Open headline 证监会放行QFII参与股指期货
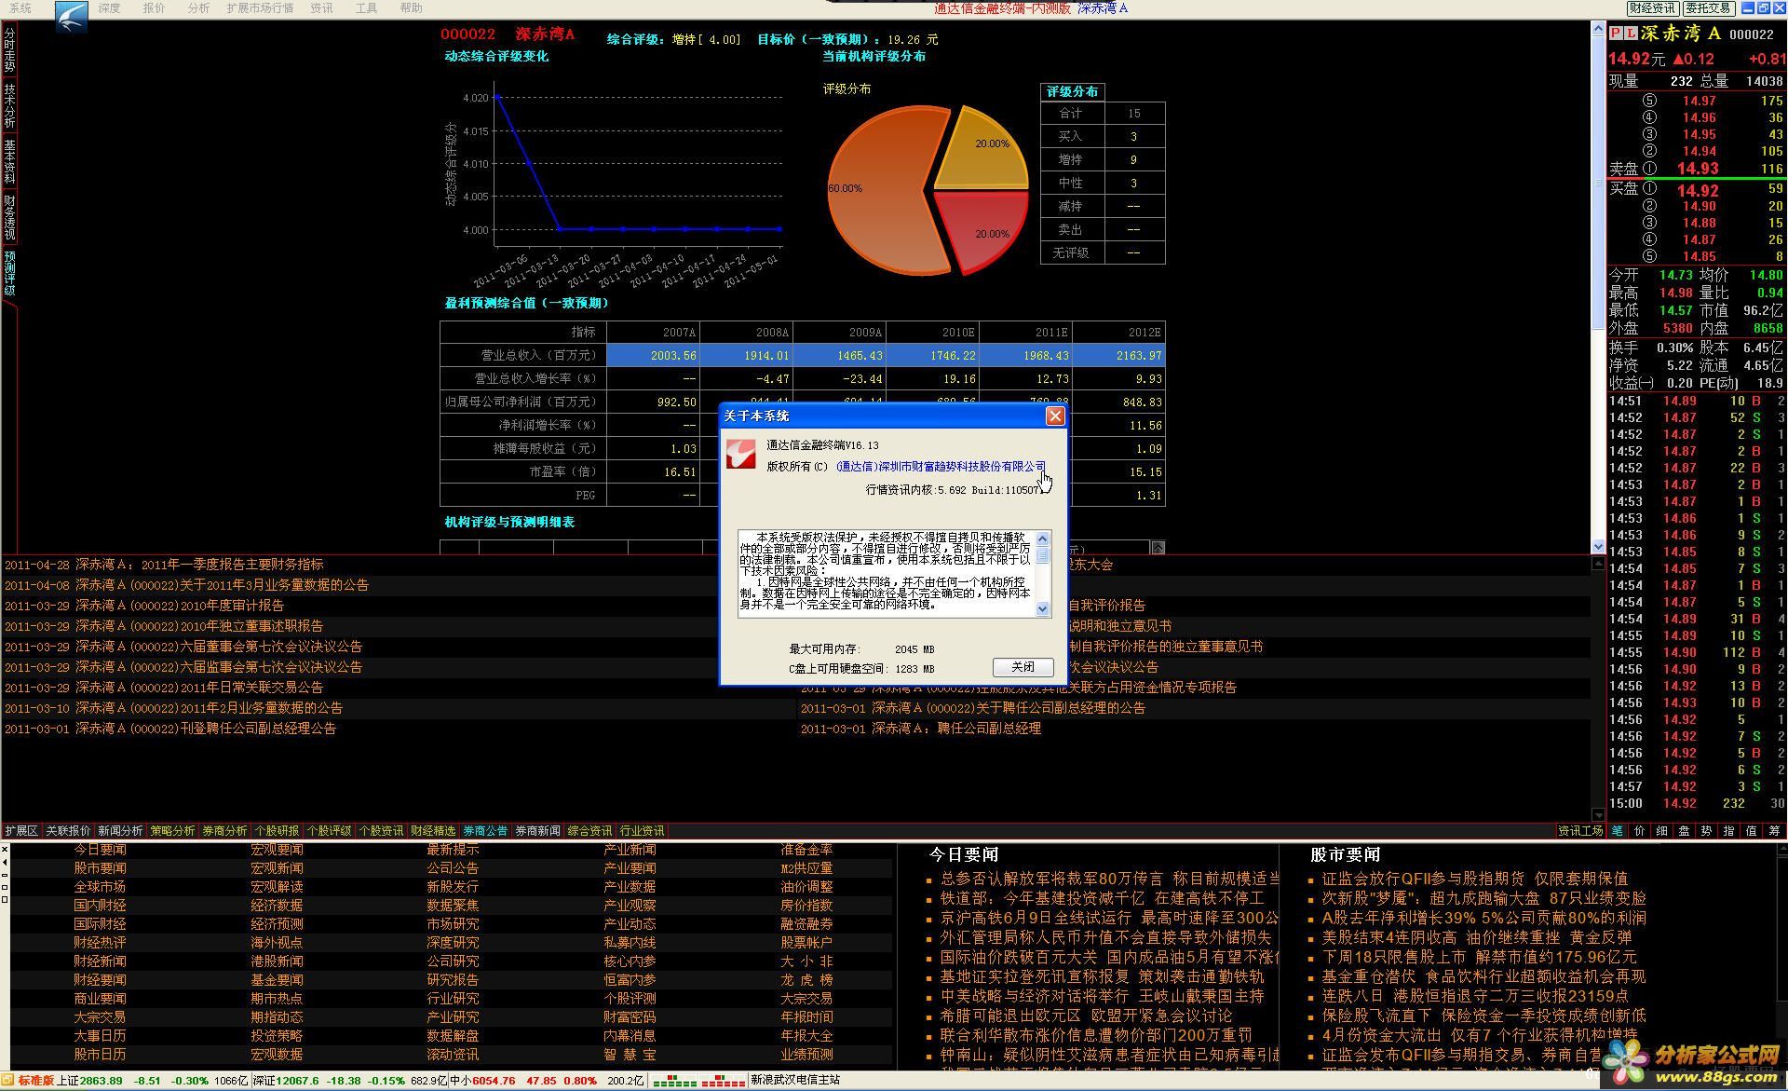 (x=1475, y=879)
